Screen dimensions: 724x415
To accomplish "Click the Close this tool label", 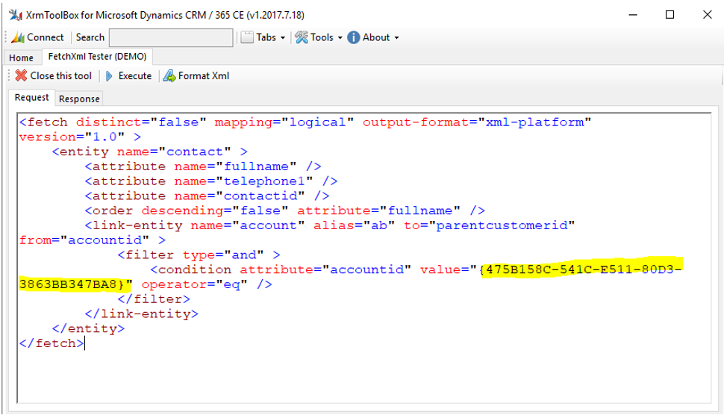I will [x=61, y=75].
